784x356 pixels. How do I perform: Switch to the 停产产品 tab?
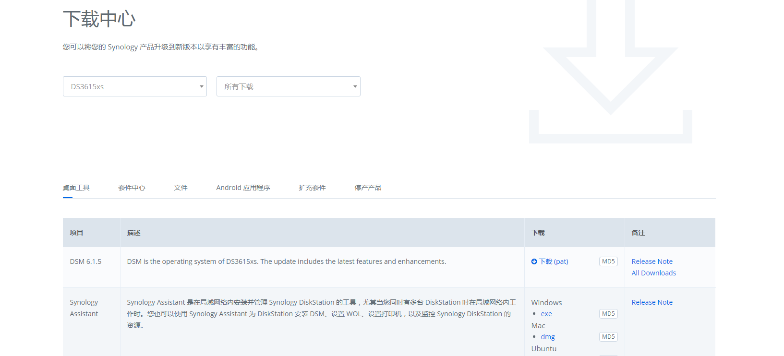pos(368,188)
